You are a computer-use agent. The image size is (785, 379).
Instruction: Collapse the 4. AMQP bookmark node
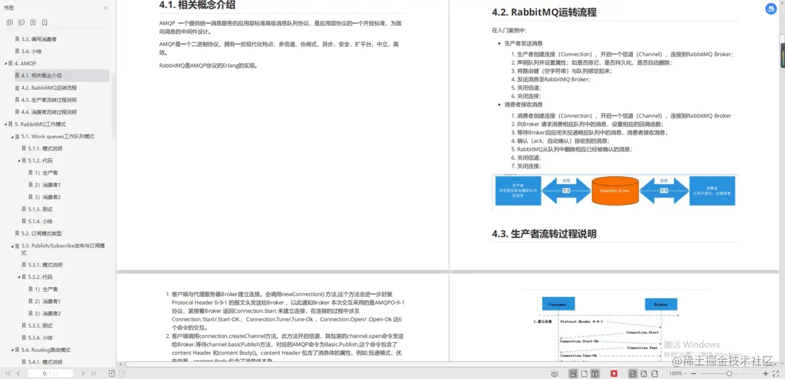6,64
